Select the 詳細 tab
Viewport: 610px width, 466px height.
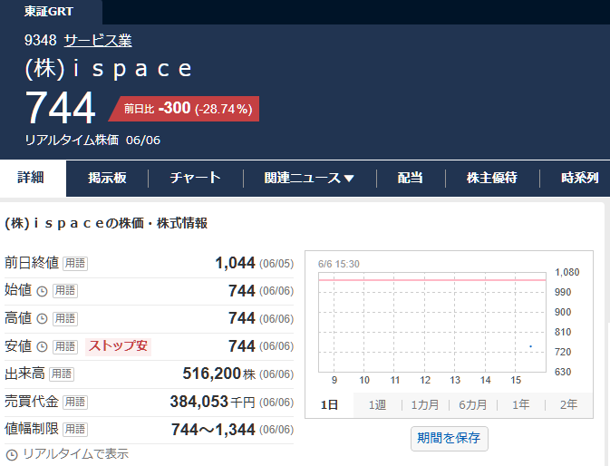point(33,179)
